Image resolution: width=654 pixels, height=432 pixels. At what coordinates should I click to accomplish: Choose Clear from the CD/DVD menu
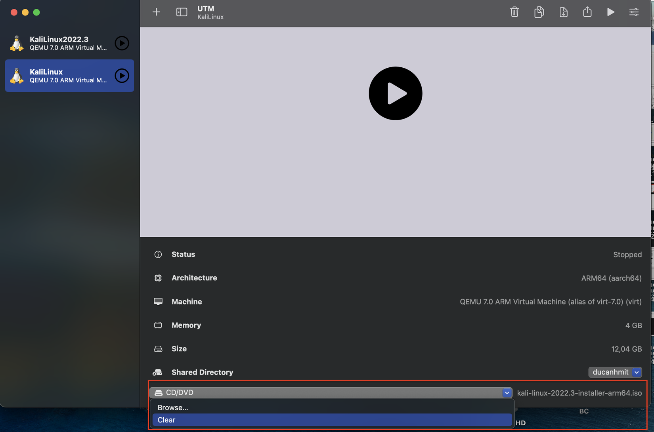point(166,420)
